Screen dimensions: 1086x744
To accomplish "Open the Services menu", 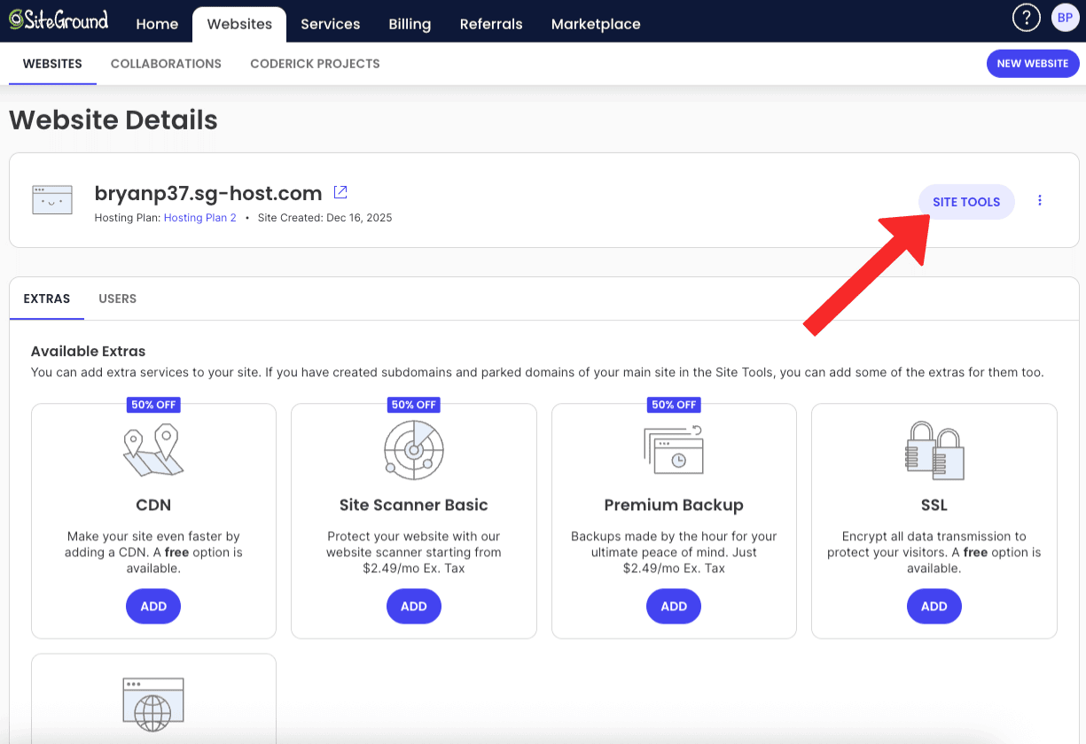I will coord(330,24).
